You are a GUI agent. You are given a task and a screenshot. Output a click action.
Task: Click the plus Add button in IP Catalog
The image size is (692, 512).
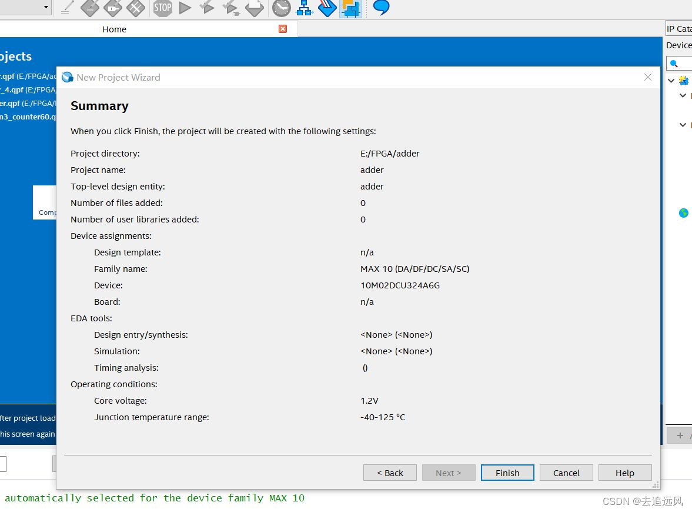point(680,435)
